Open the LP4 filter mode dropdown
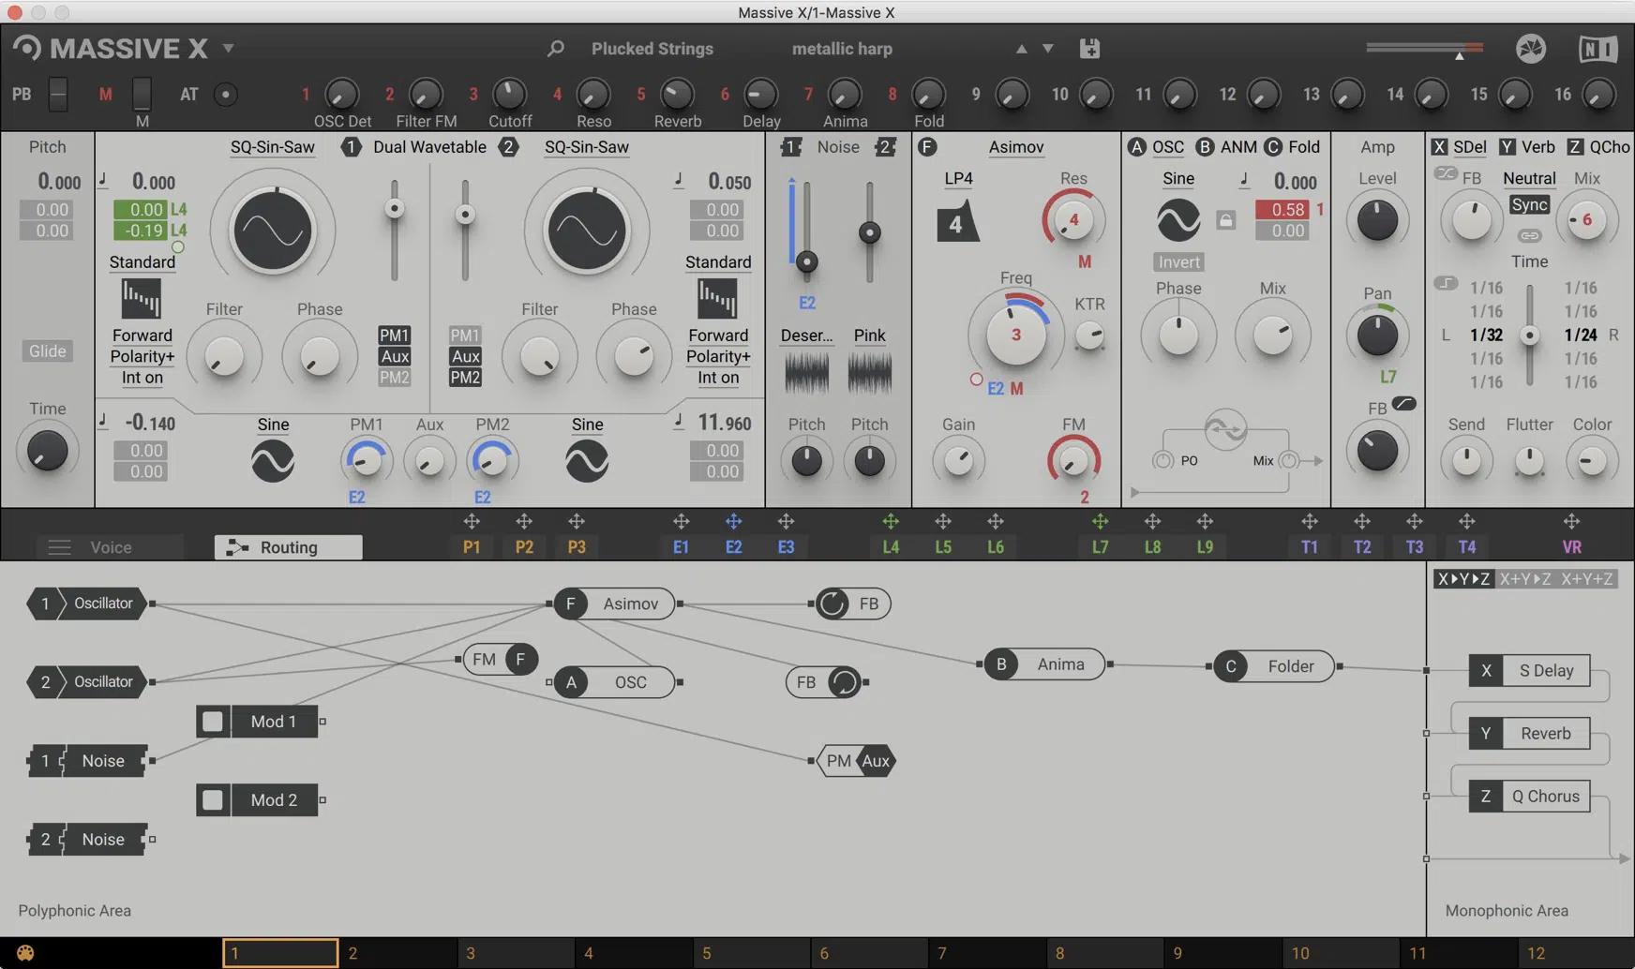 point(958,178)
